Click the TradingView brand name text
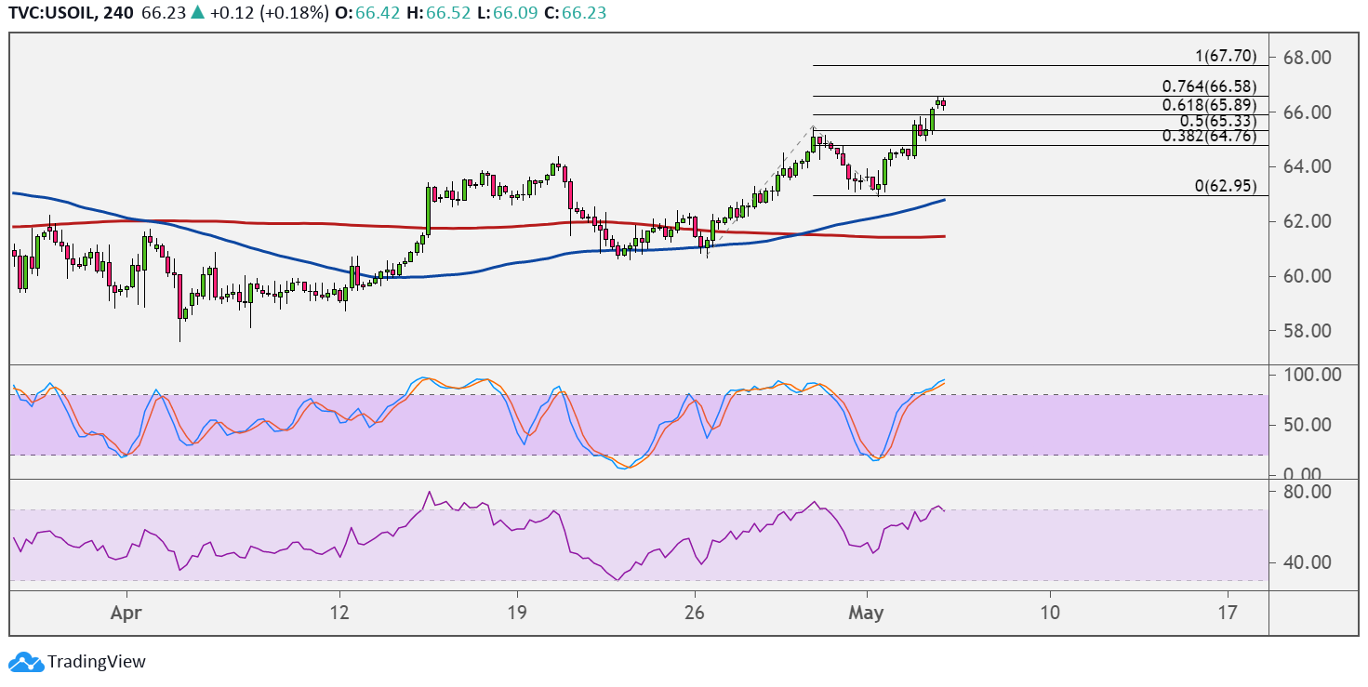 click(x=97, y=662)
